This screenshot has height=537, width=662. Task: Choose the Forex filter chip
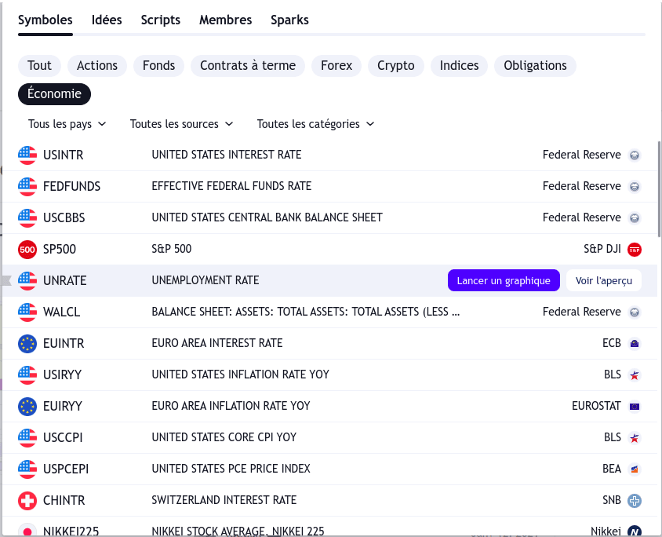[x=336, y=65]
